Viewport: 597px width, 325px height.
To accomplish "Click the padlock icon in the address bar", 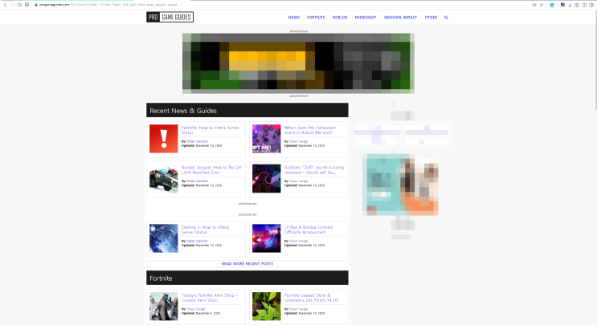I will tap(36, 5).
